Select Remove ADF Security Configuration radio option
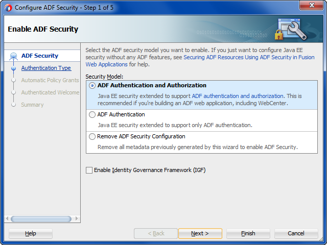 pyautogui.click(x=92, y=136)
